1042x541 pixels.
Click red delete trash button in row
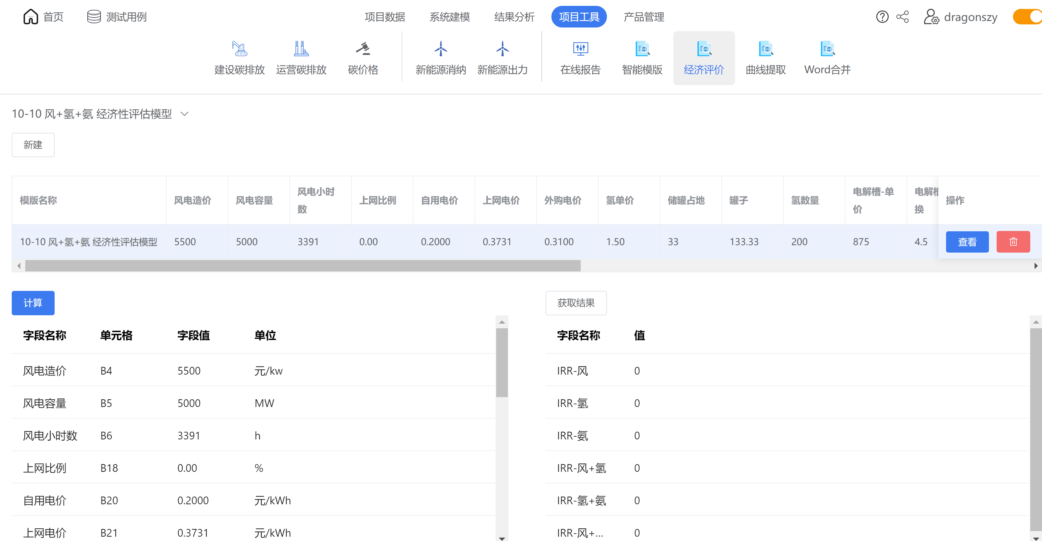(x=1013, y=242)
